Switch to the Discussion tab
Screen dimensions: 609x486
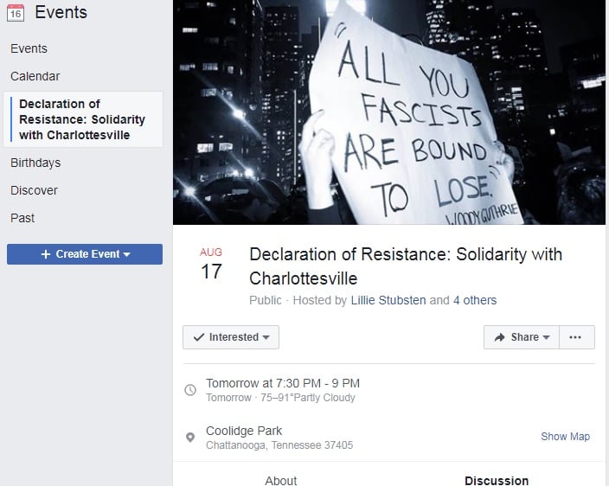click(497, 481)
